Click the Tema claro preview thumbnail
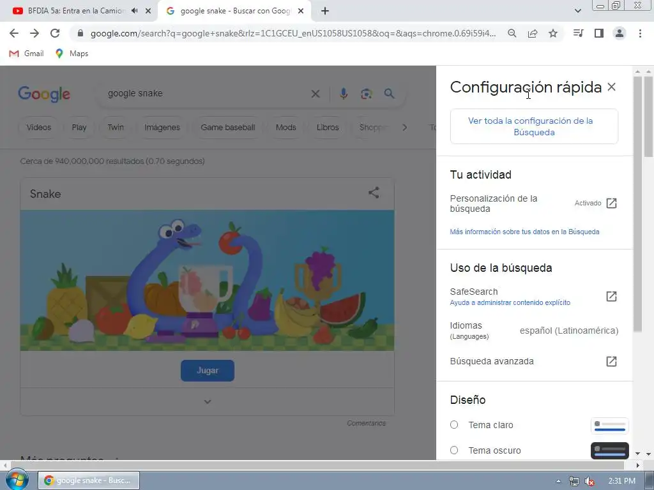The width and height of the screenshot is (654, 490). 610,426
